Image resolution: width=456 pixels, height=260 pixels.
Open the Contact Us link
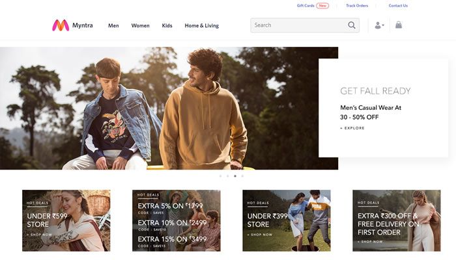[398, 6]
